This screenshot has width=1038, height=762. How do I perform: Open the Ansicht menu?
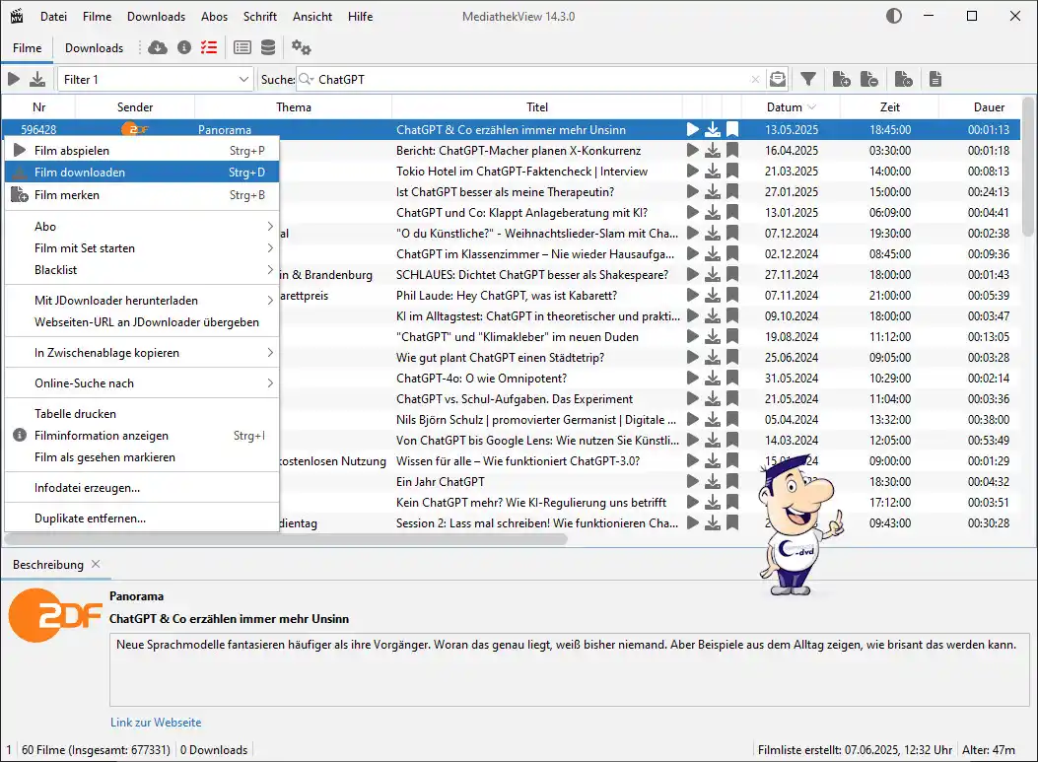(312, 17)
